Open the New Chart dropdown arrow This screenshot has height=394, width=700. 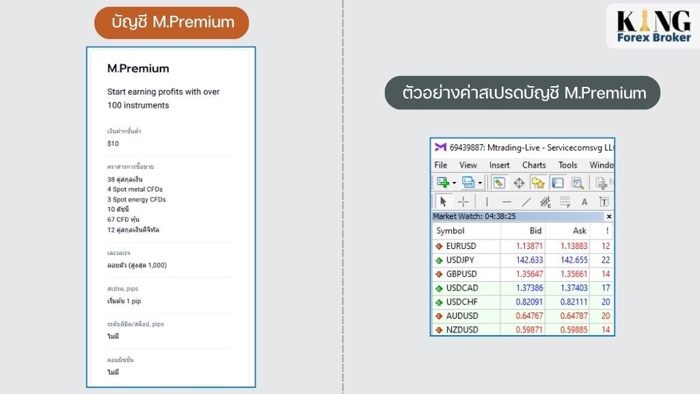(454, 183)
